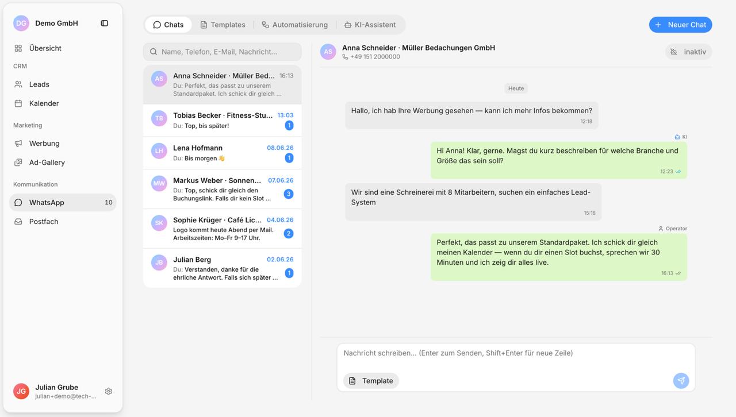Click the Postfach inbox icon
Viewport: 736px width, 417px height.
point(18,222)
